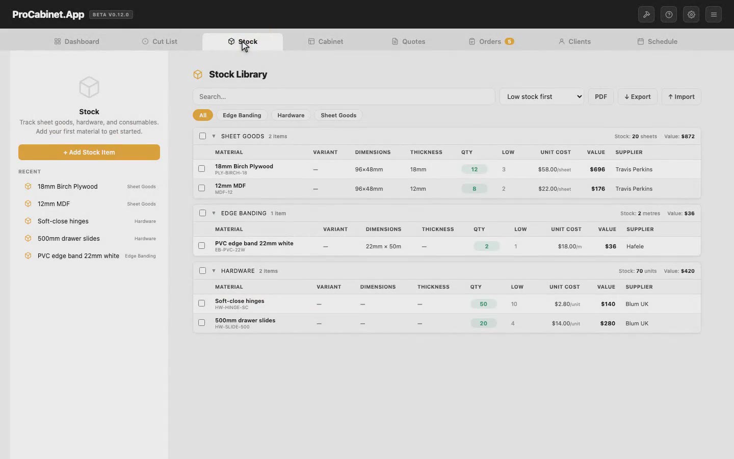Open recent item 18mm Birch Plywood
The image size is (734, 459).
click(x=89, y=186)
